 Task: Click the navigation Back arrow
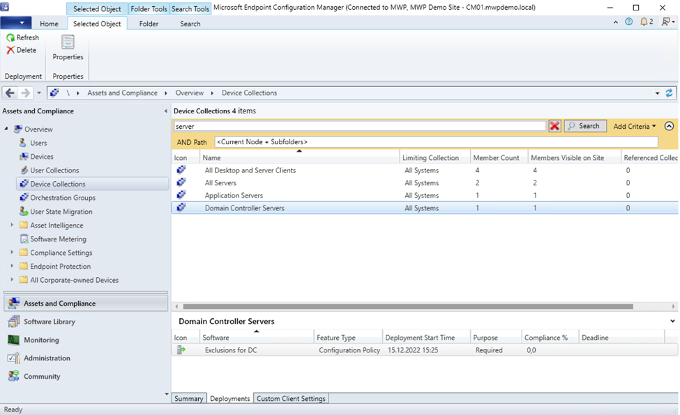pyautogui.click(x=10, y=93)
